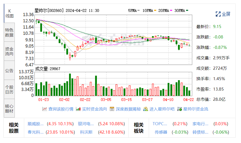Click the people icon beside 进入星帅尔吧
The height and width of the screenshot is (143, 241).
[x=145, y=109]
